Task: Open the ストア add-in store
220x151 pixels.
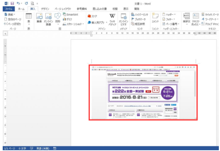Action: click(x=92, y=16)
